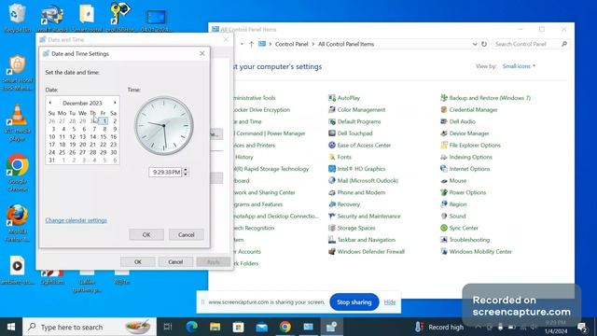Select December 8 in calendar

click(104, 129)
